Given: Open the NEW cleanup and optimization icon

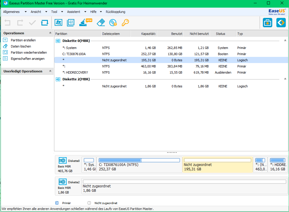Looking at the screenshot, I should pyautogui.click(x=85, y=23).
